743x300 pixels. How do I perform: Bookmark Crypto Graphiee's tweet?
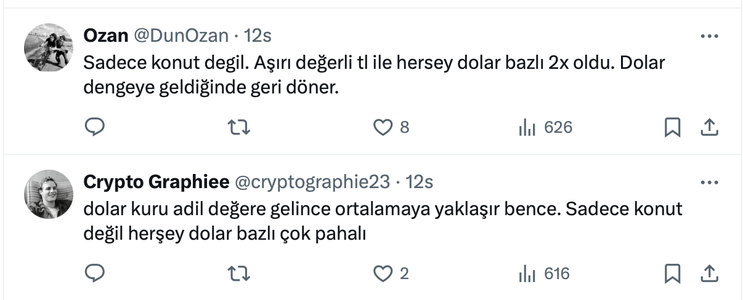(672, 273)
